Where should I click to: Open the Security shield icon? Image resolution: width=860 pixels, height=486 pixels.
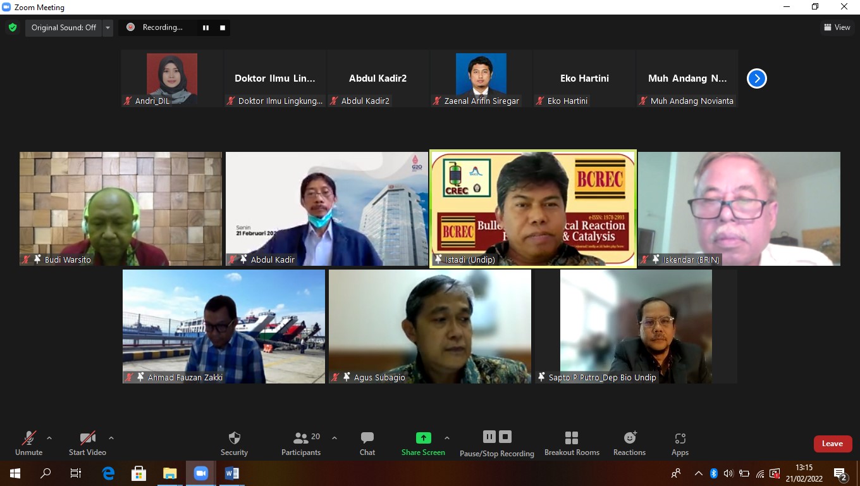(x=234, y=438)
